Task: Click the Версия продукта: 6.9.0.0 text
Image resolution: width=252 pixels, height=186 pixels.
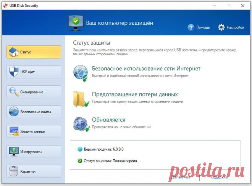Action: [x=103, y=149]
